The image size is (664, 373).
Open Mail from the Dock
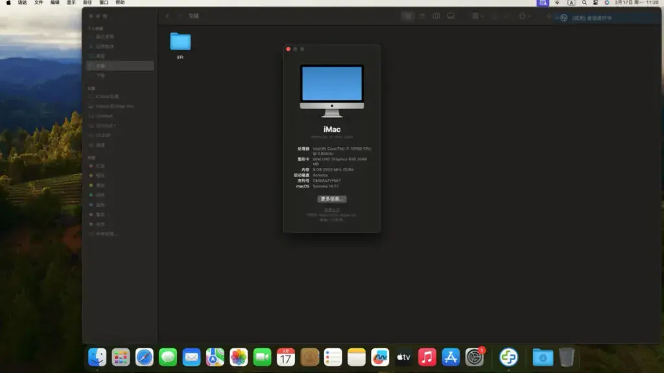[x=191, y=357]
